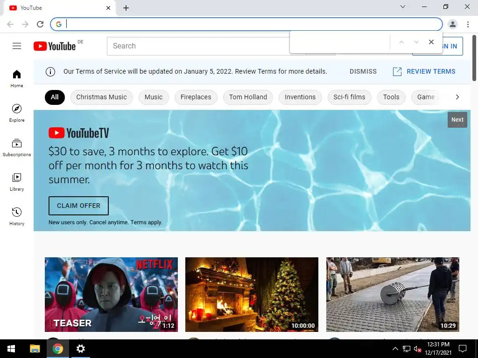
Task: Close the find-in-page bar
Action: click(x=431, y=42)
